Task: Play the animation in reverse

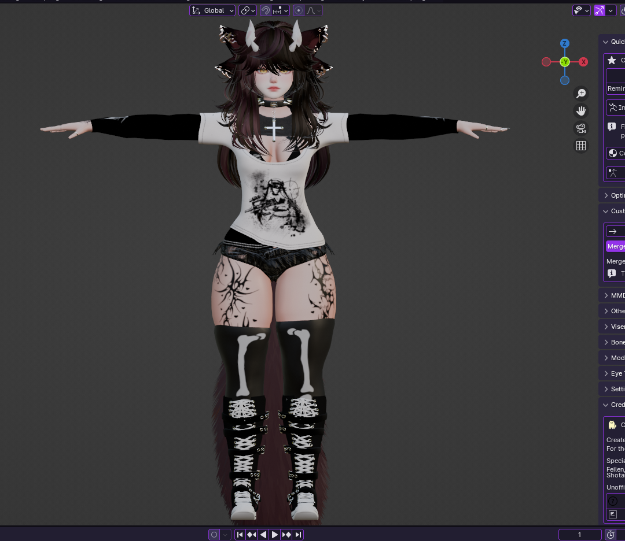Action: pyautogui.click(x=263, y=535)
